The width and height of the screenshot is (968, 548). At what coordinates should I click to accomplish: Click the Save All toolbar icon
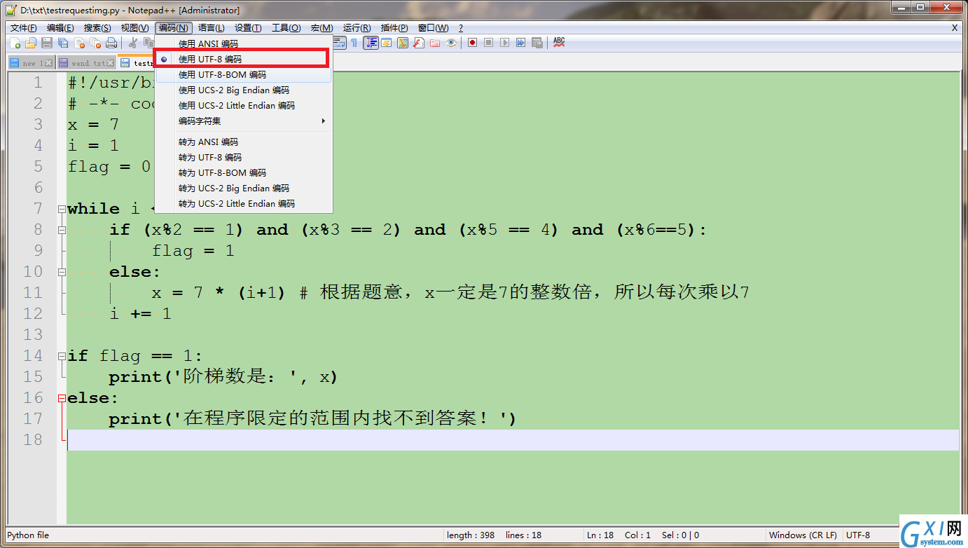(x=63, y=43)
